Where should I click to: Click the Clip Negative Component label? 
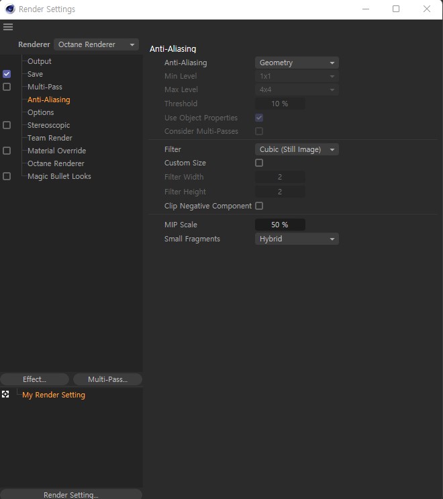[x=208, y=206]
